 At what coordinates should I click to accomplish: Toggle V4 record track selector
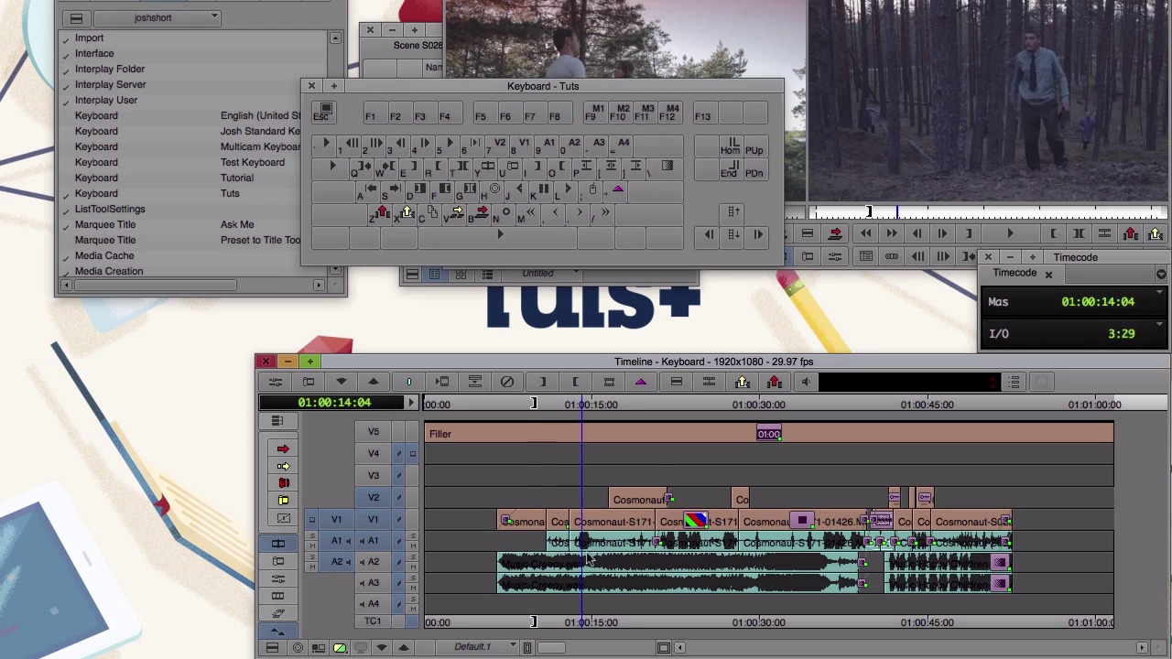tap(374, 453)
